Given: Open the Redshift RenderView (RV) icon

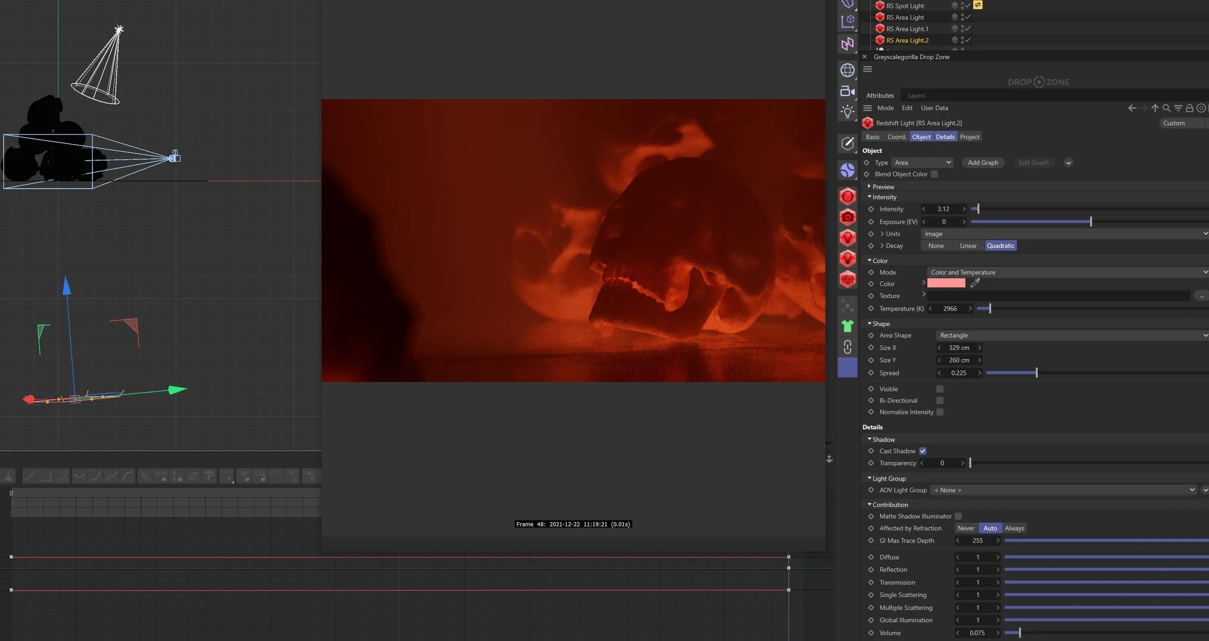Looking at the screenshot, I should pos(847,279).
